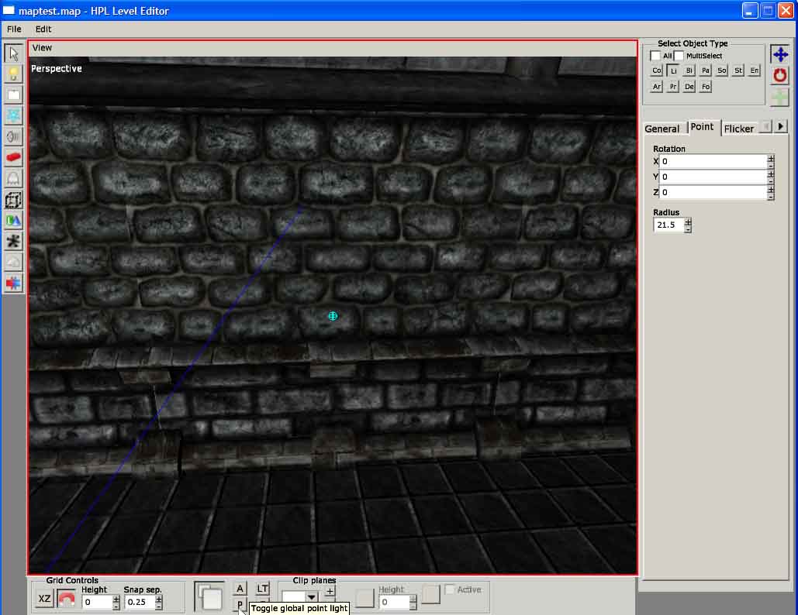This screenshot has height=615, width=798.
Task: Toggle the red magnet snap button
Action: click(x=67, y=600)
